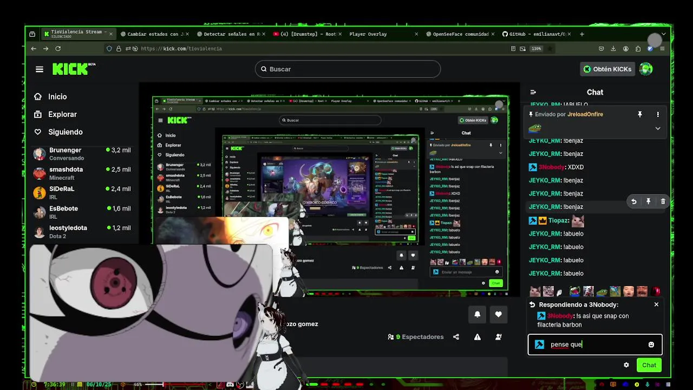Reset the 130% zoom indicator
The width and height of the screenshot is (693, 390).
coord(536,48)
